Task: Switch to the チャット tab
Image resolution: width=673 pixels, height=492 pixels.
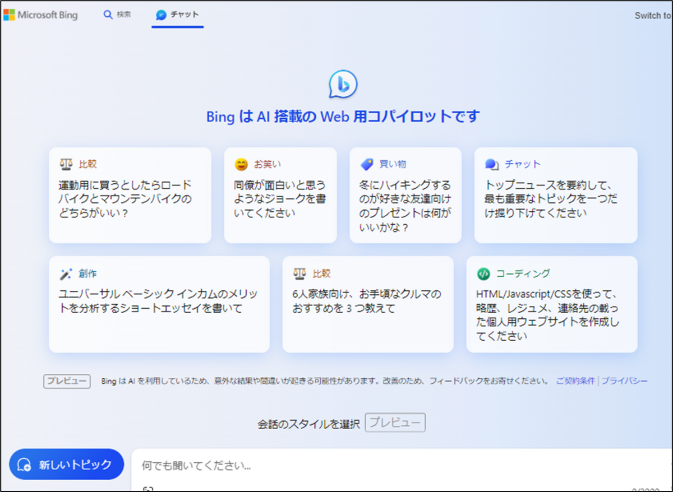Action: pos(178,15)
